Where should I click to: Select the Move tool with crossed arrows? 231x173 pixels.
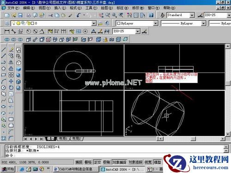tap(11, 81)
